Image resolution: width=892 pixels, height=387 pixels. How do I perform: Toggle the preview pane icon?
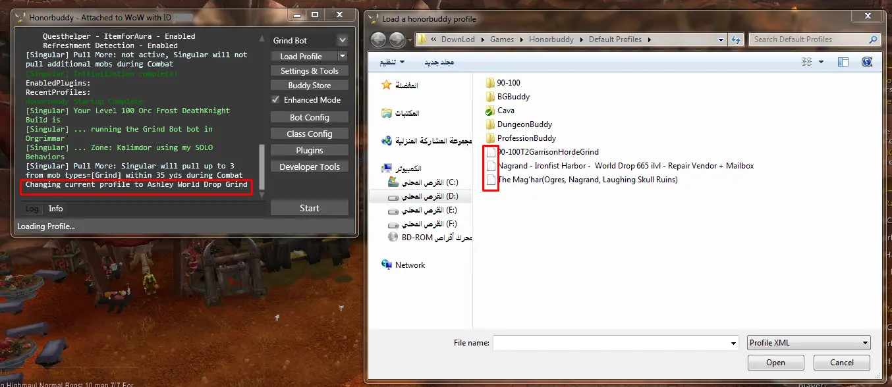click(843, 62)
